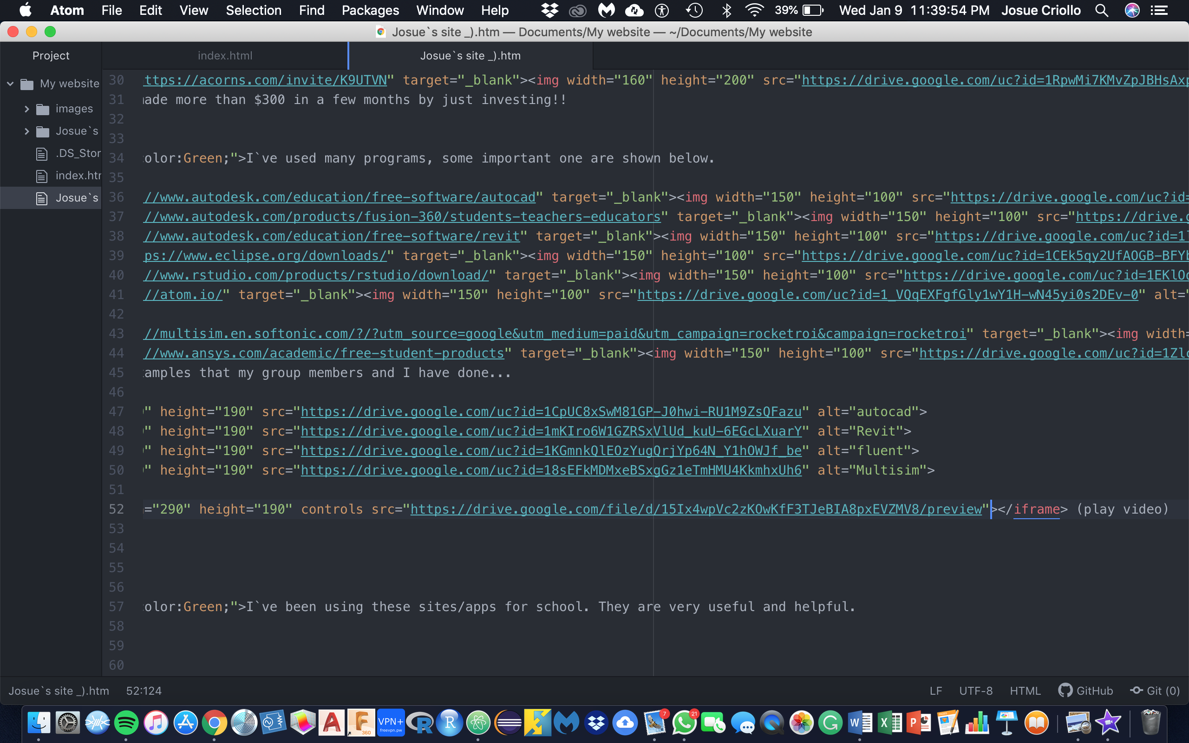Click the .DS_Store file icon in tree
Screen dimensions: 1189x743
(x=42, y=154)
